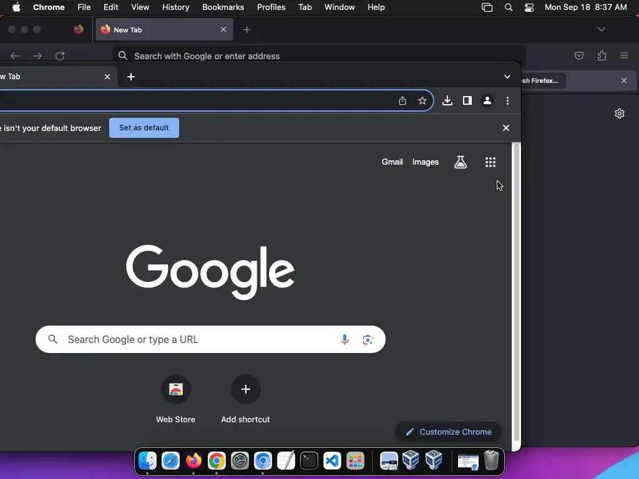The image size is (639, 479).
Task: Focus the Search Google or type a URL box
Action: 210,339
